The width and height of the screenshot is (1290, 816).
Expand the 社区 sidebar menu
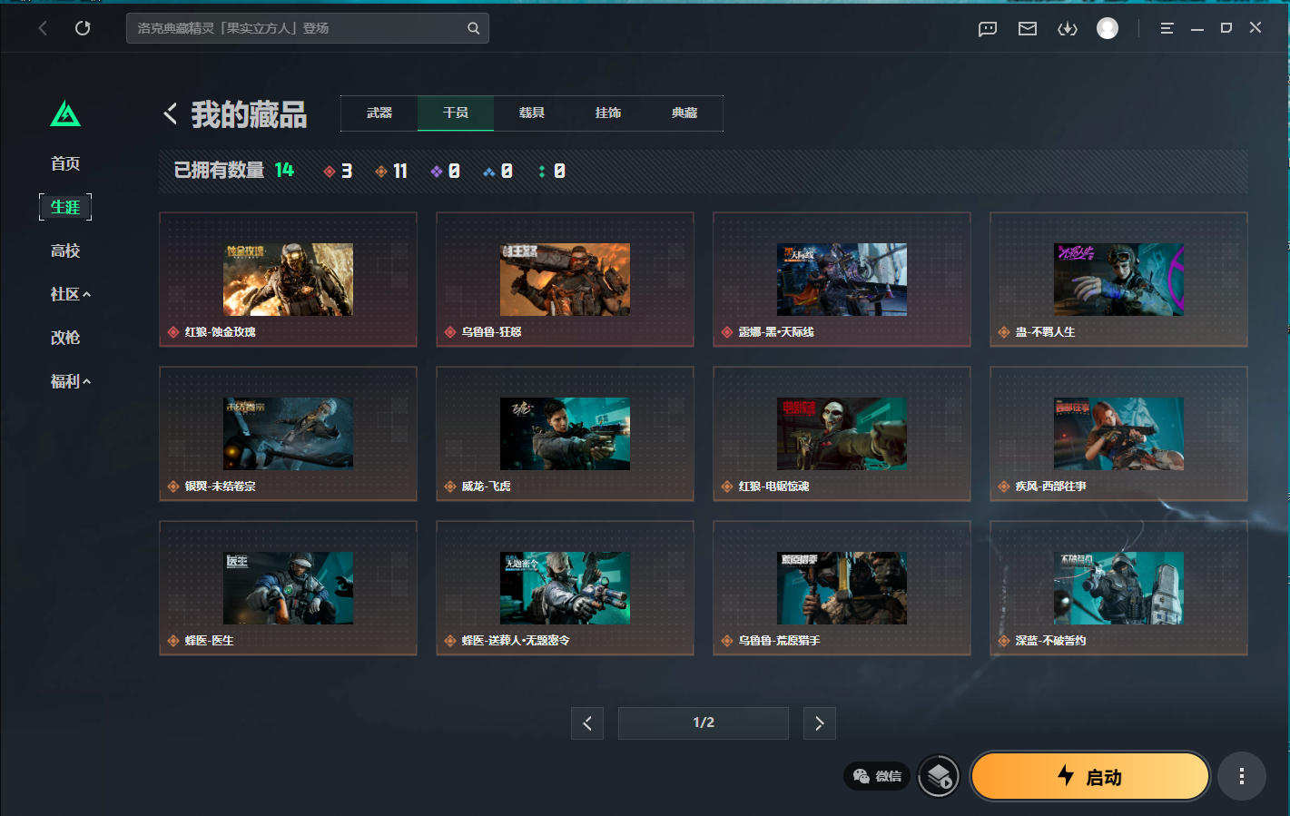pyautogui.click(x=71, y=294)
